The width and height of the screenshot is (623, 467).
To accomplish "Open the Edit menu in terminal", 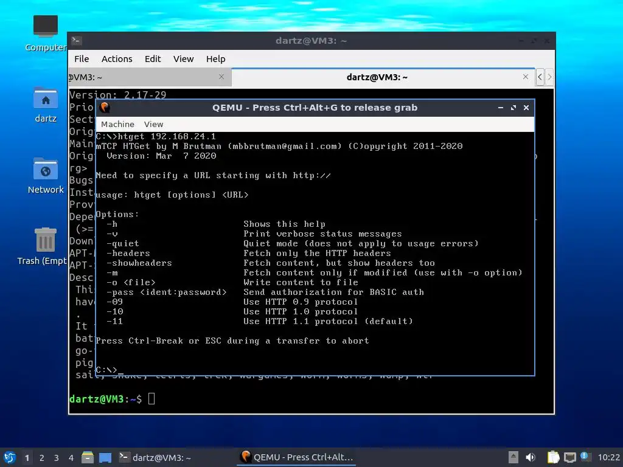I will (153, 59).
